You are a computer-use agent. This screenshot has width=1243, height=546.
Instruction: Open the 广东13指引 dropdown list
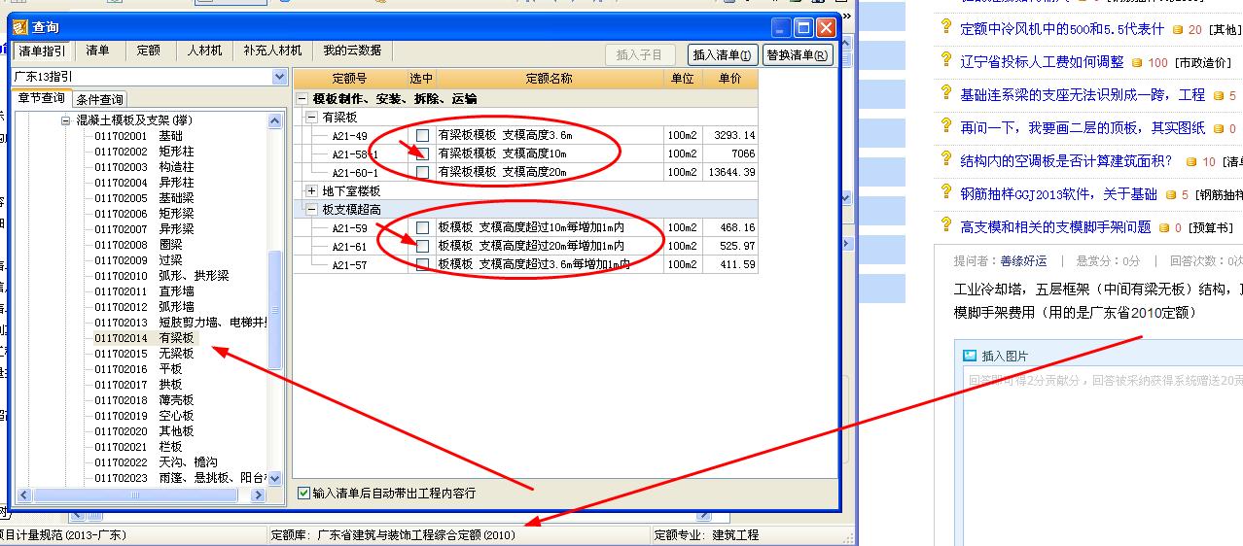point(280,77)
